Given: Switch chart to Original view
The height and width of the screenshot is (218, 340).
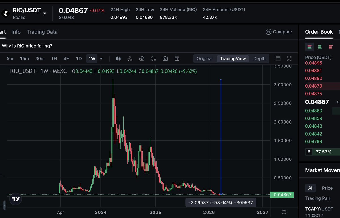Looking at the screenshot, I should (x=205, y=59).
